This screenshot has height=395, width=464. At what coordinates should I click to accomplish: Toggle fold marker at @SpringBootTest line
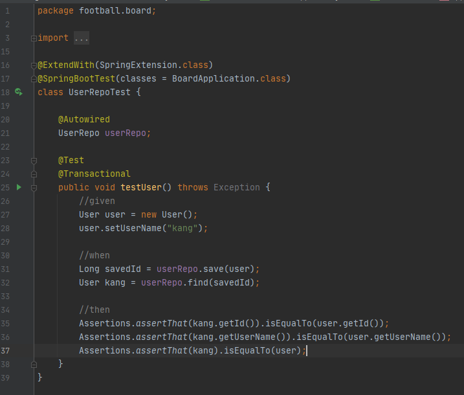click(x=34, y=79)
